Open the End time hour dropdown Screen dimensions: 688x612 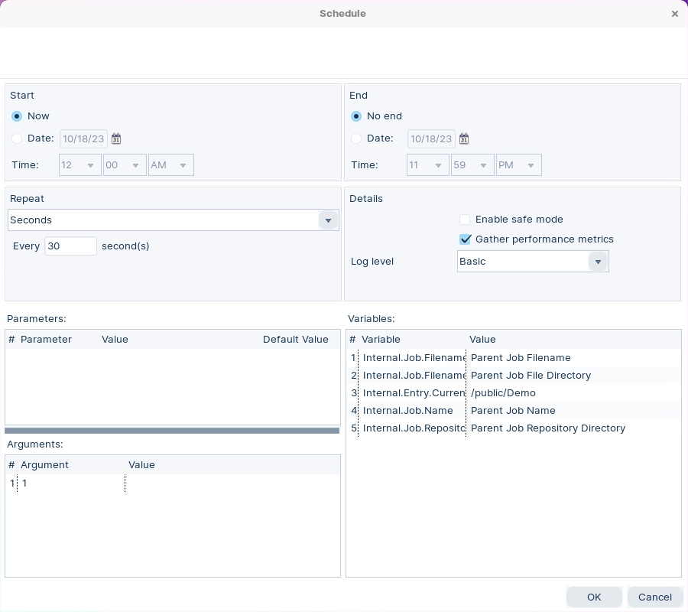coord(428,165)
